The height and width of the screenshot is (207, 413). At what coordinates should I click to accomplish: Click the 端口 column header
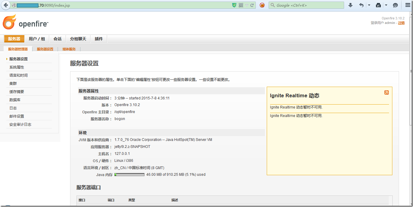111,200
